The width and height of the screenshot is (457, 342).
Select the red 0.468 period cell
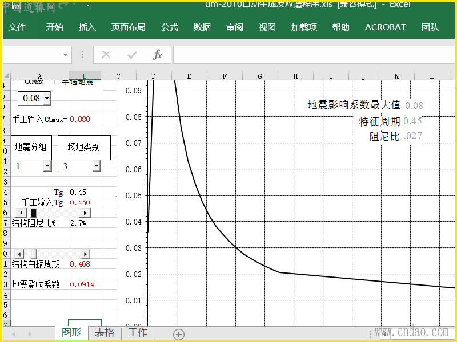point(85,264)
